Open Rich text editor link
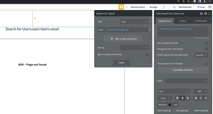The image size is (213, 114). (x=202, y=38)
